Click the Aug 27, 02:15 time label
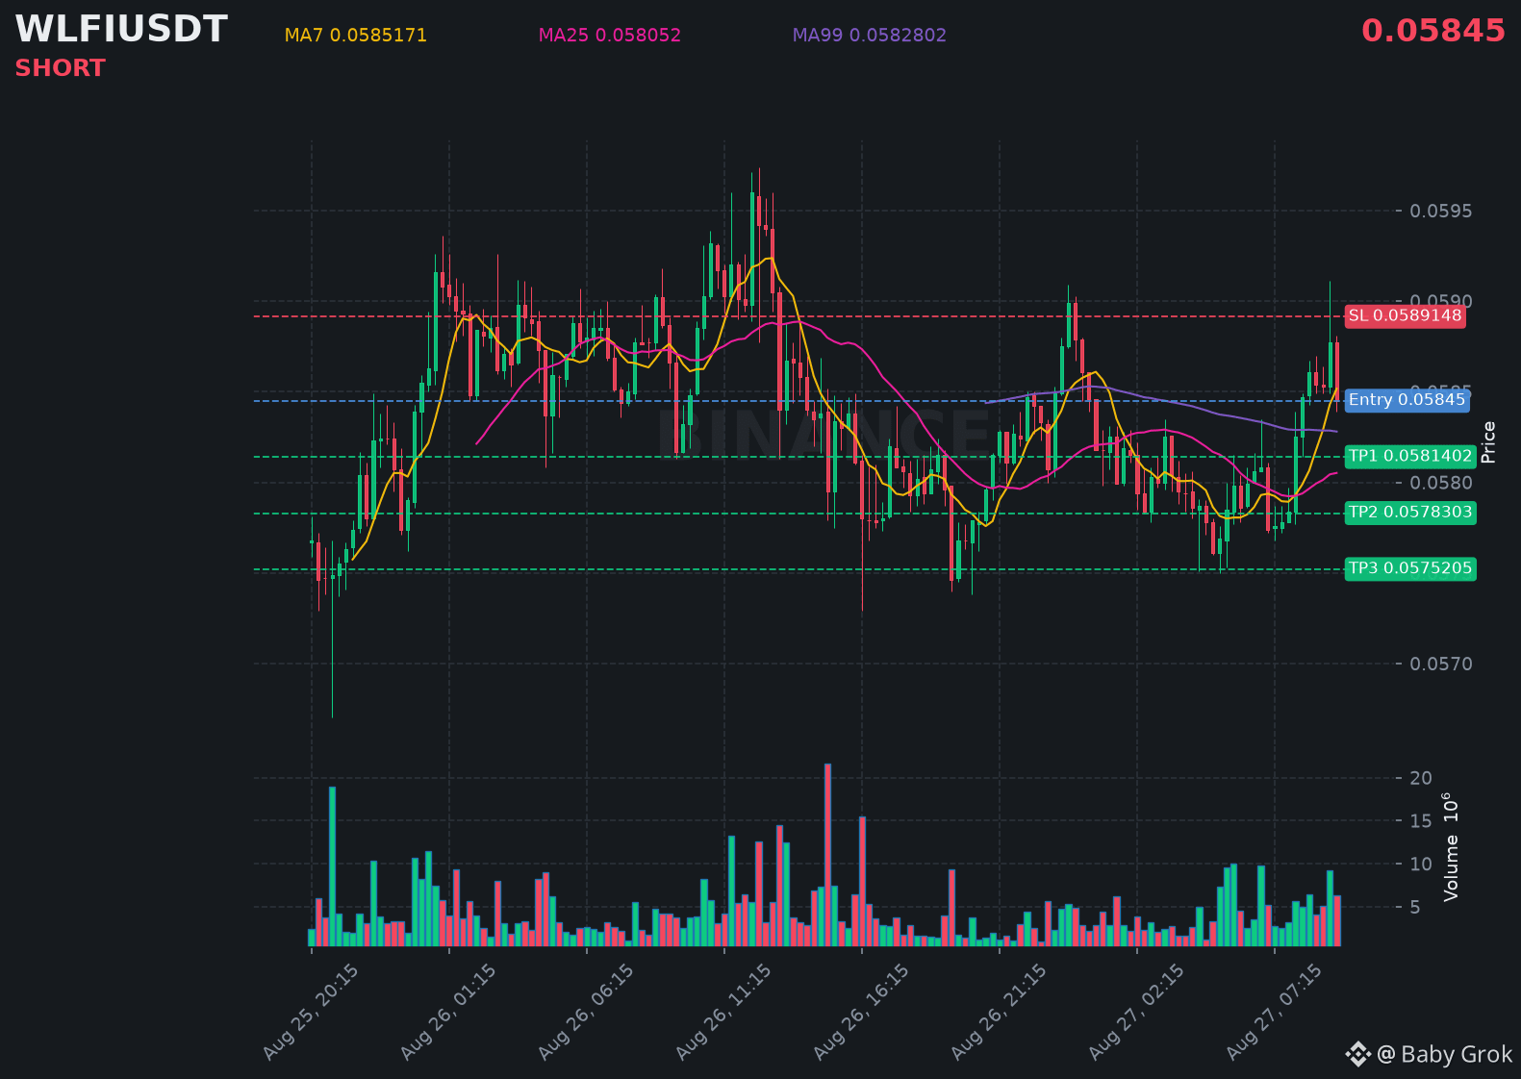This screenshot has height=1079, width=1521. [x=1136, y=1013]
